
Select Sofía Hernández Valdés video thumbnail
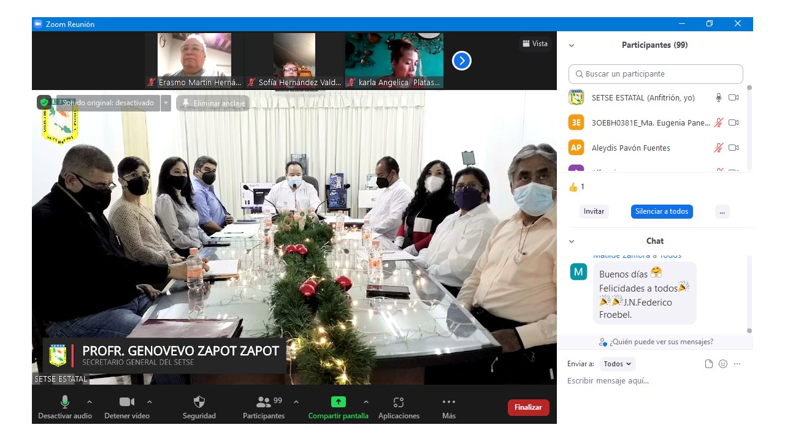[x=294, y=61]
